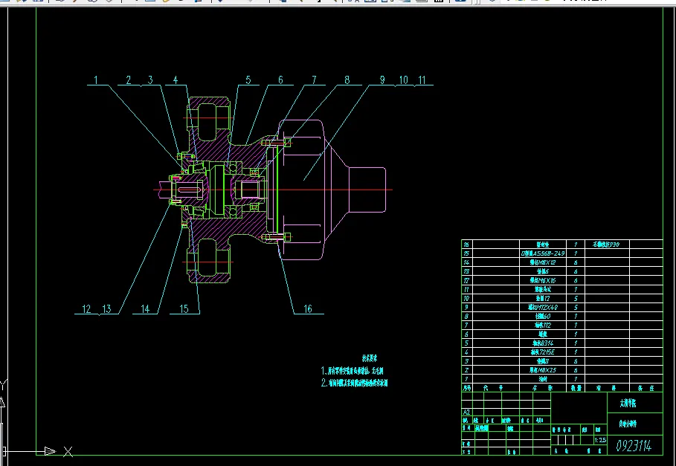Select the M6X12 screw entry in parts list
The height and width of the screenshot is (466, 676).
pyautogui.click(x=543, y=262)
